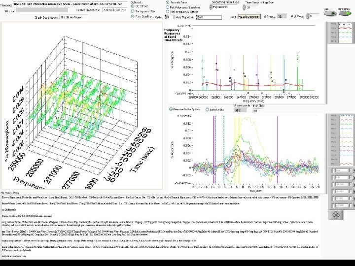
Task: Click first cursor row's value field
Action: click(342, 170)
